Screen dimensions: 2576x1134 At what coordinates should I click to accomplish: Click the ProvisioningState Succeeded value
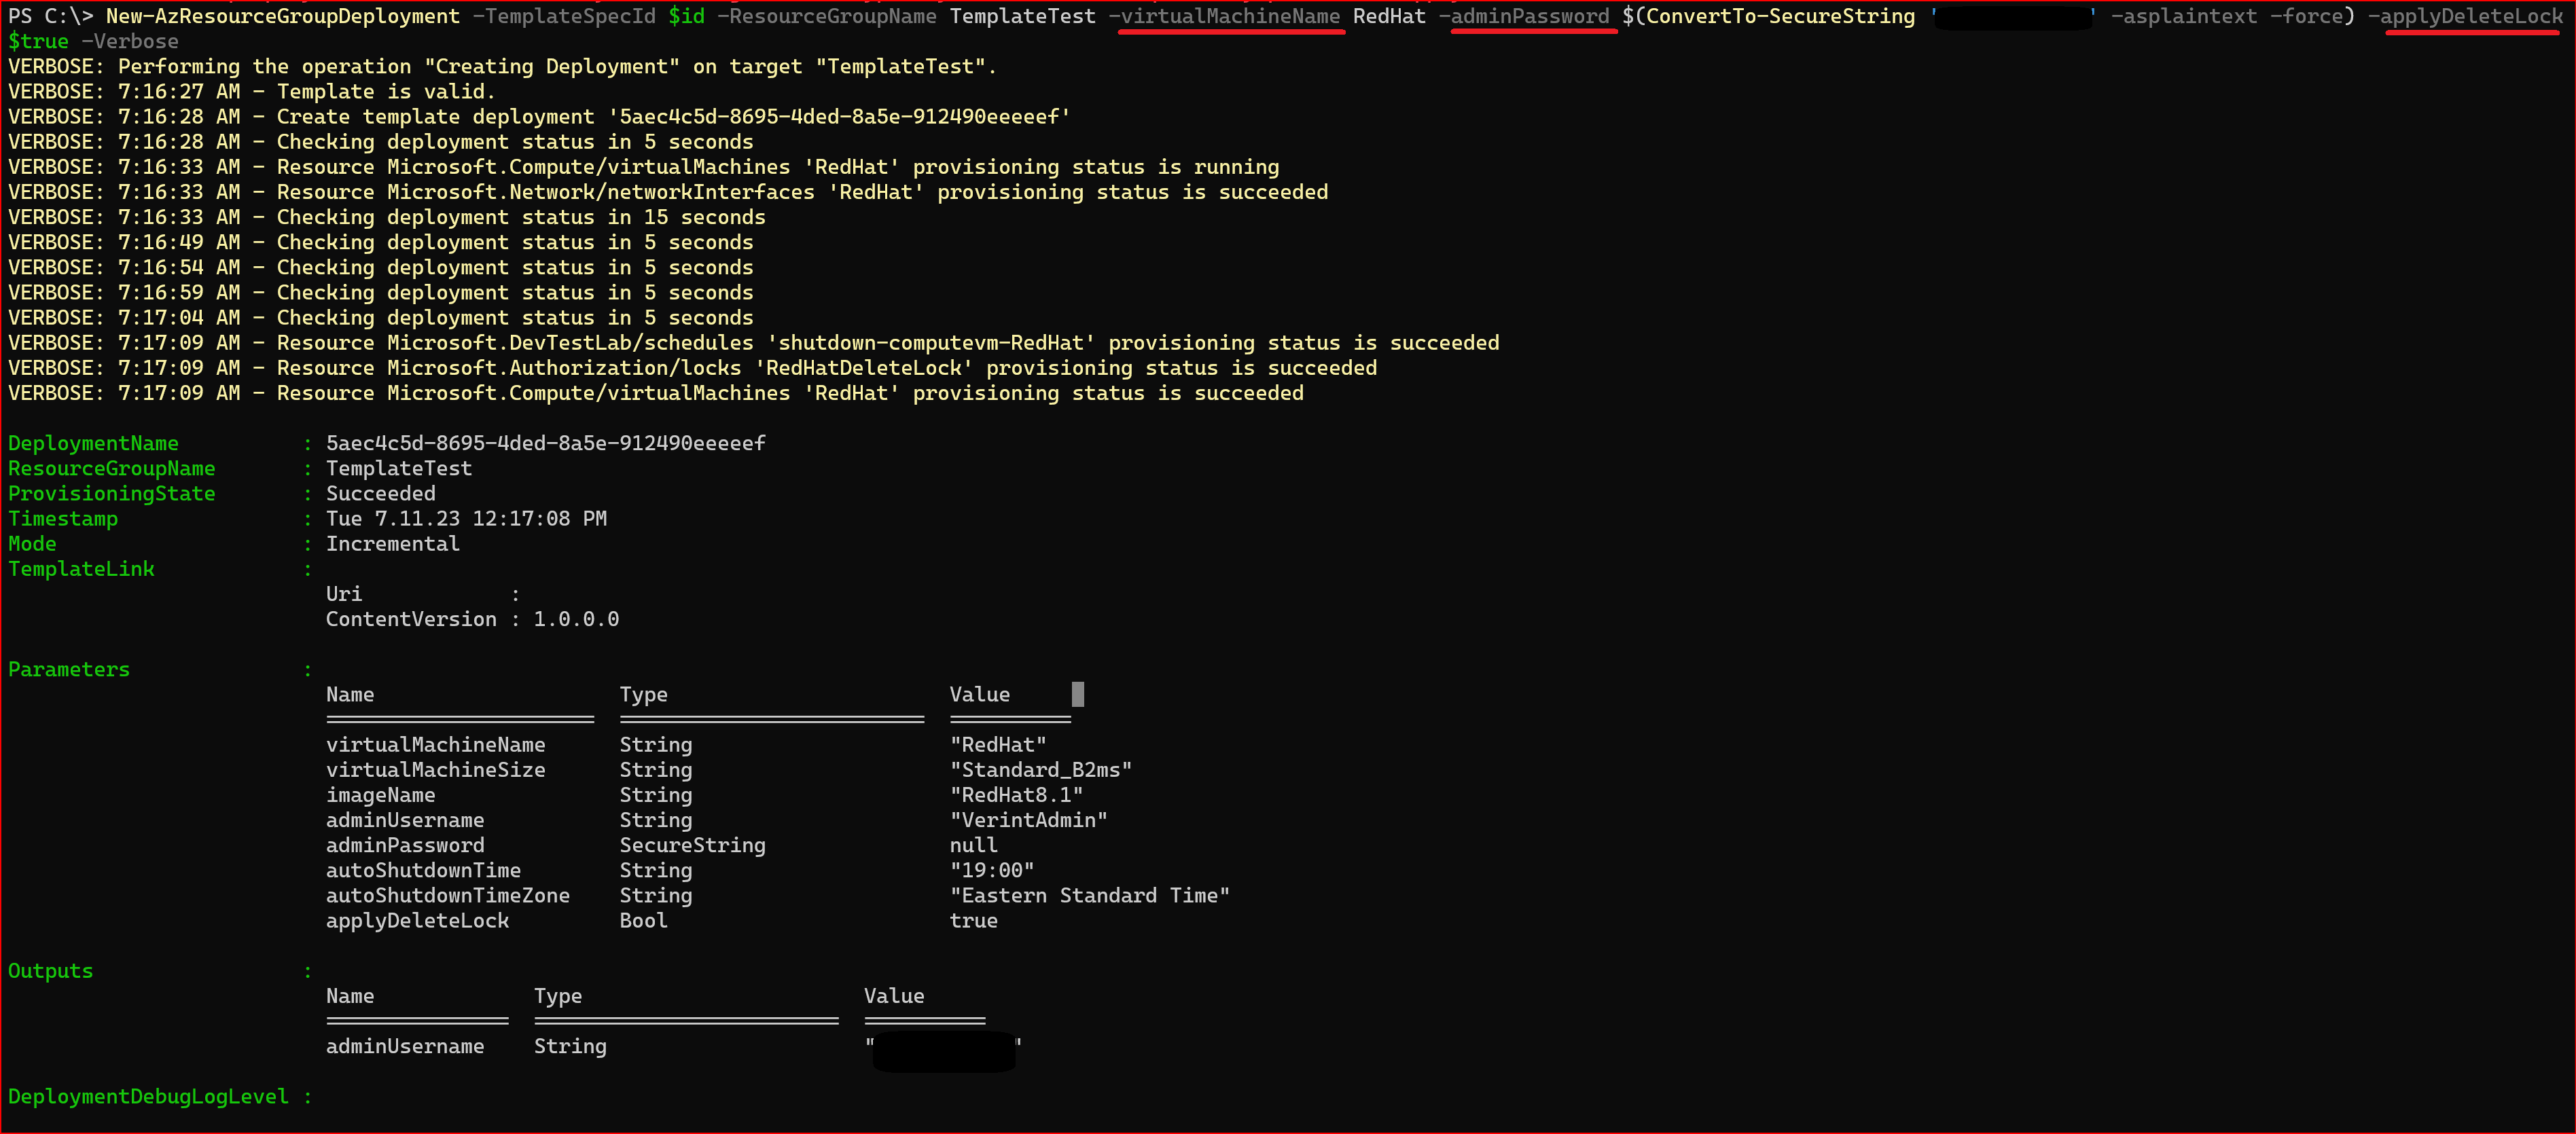click(380, 493)
